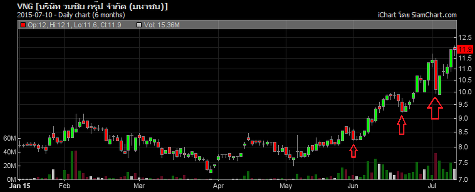
Task: Click the Jul date axis label
Action: pyautogui.click(x=432, y=186)
